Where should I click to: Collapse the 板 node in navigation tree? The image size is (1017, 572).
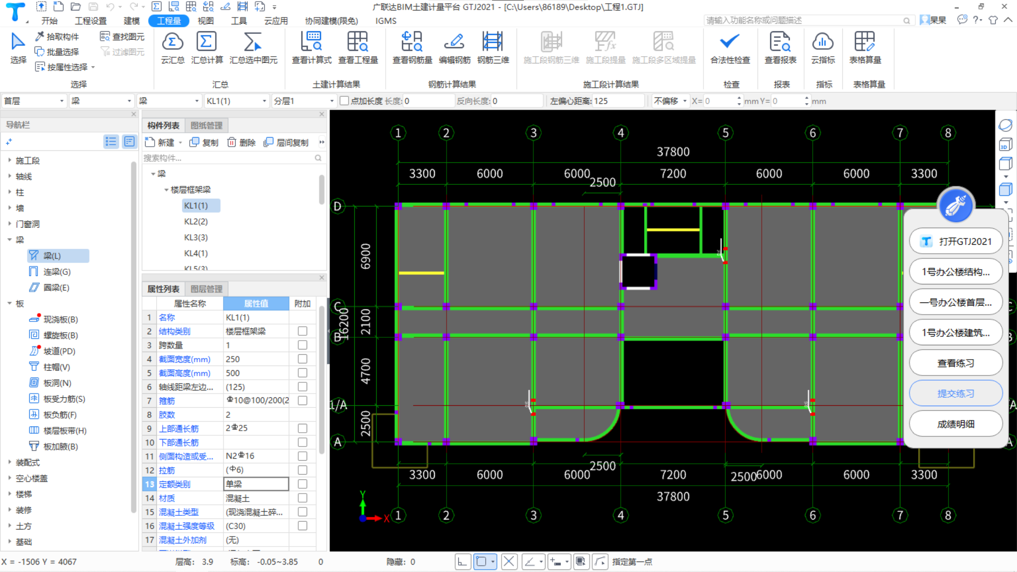[x=10, y=303]
